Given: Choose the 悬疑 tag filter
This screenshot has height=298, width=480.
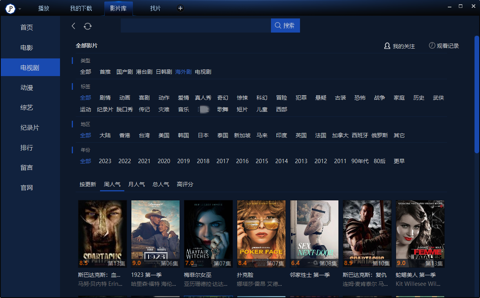Looking at the screenshot, I should point(321,98).
